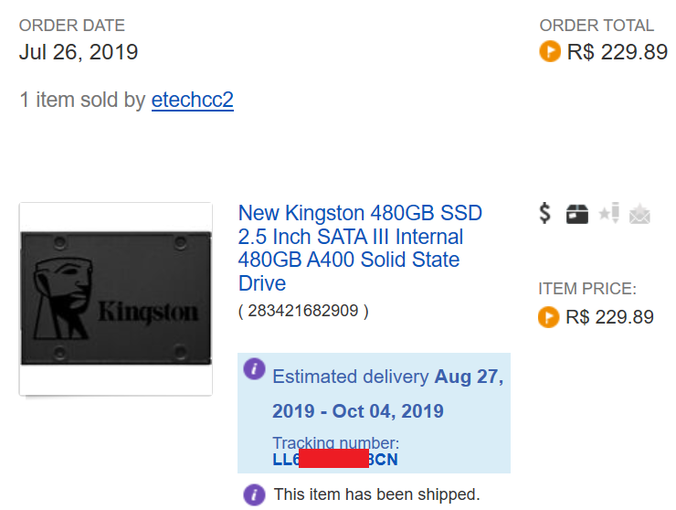
Task: Click the info icon beside shipped message
Action: (254, 494)
